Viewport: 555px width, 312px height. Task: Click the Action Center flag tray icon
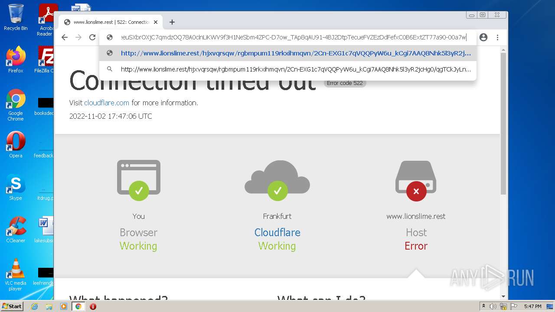[513, 306]
